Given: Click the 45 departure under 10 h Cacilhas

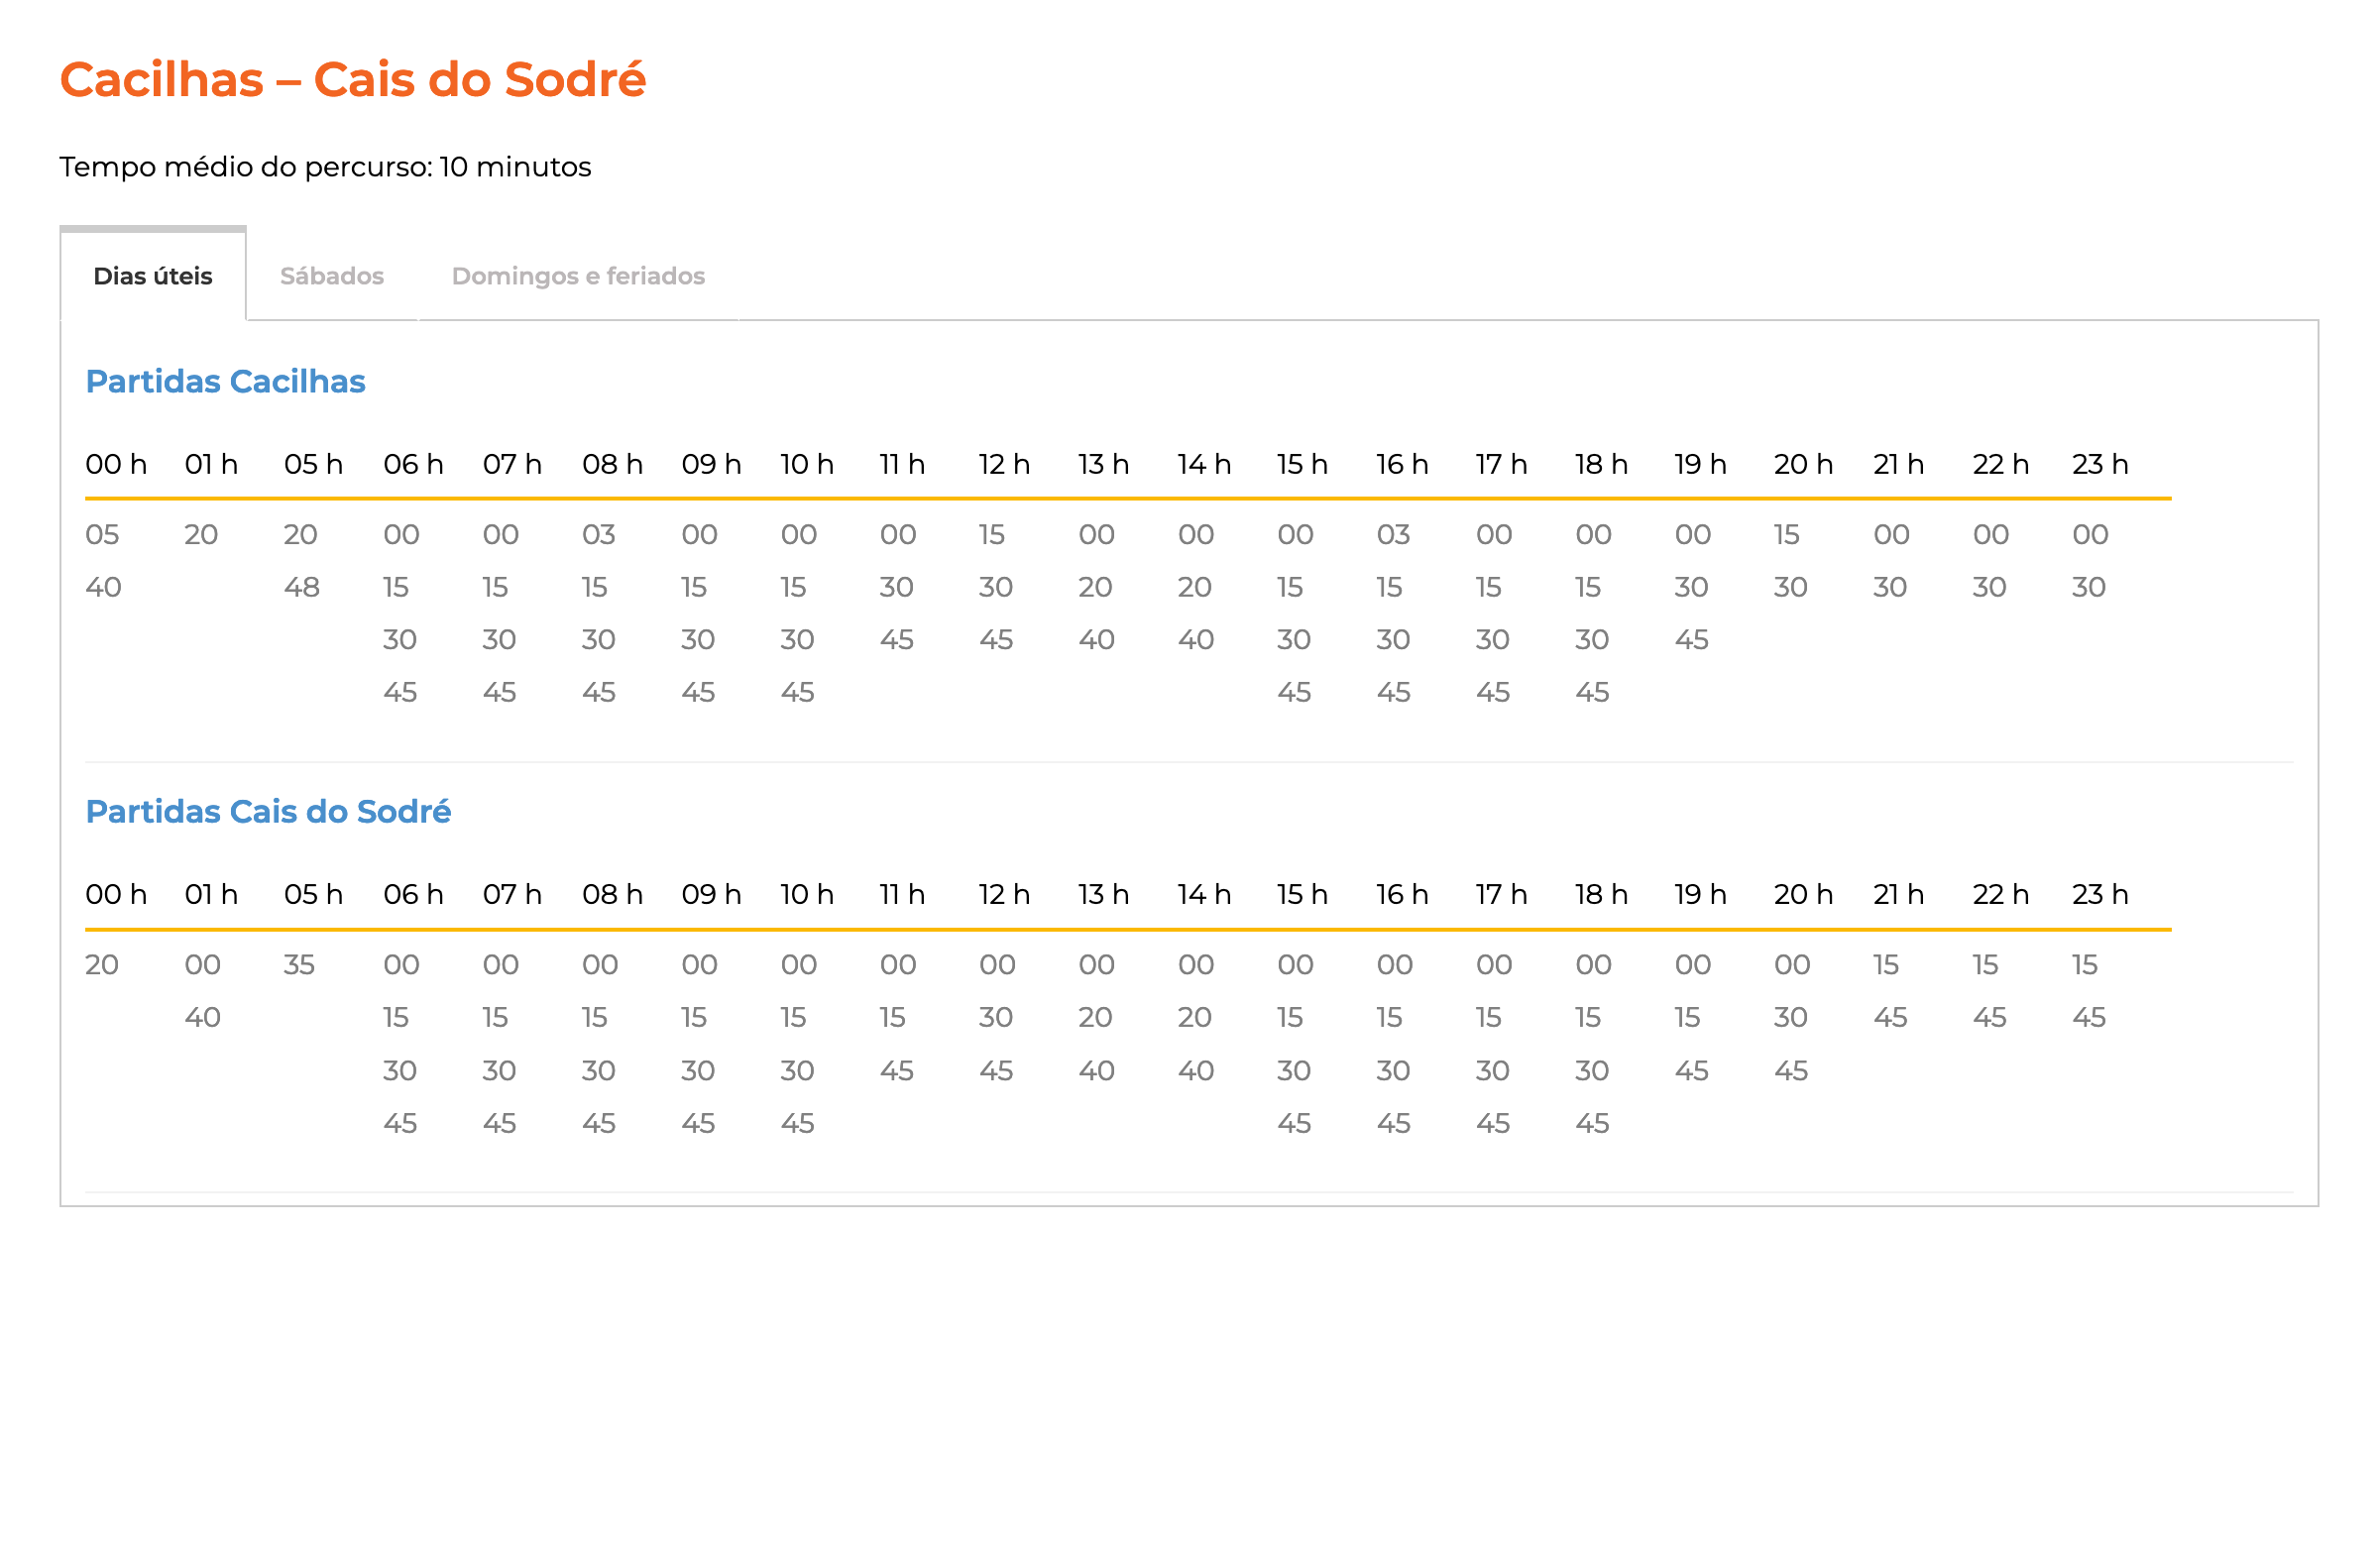Looking at the screenshot, I should click(x=798, y=693).
